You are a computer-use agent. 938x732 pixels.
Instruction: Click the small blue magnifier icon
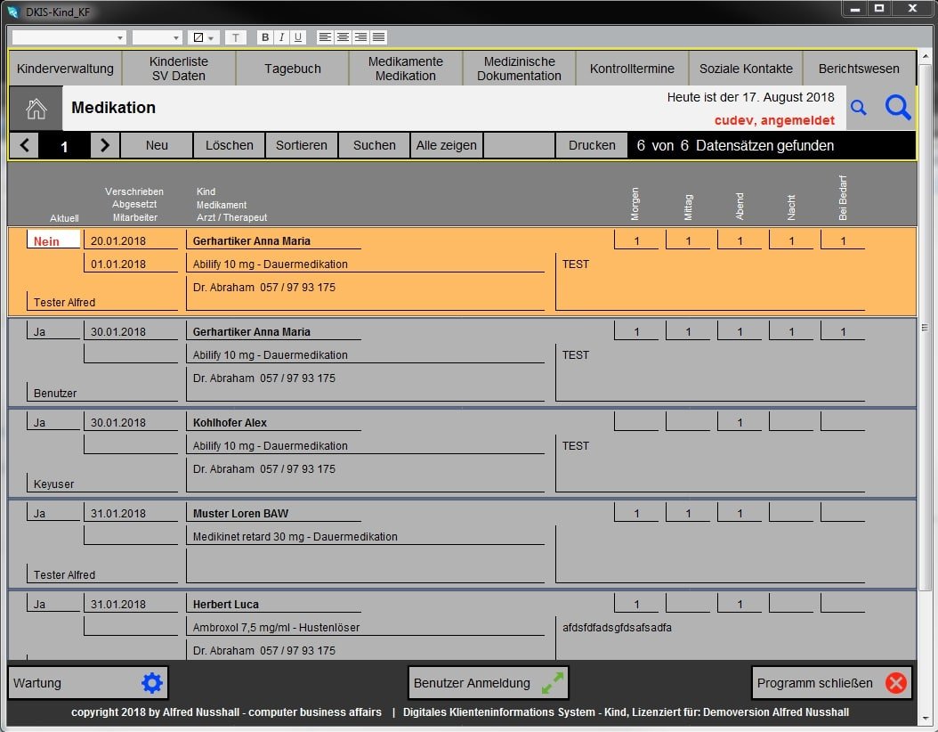point(859,108)
